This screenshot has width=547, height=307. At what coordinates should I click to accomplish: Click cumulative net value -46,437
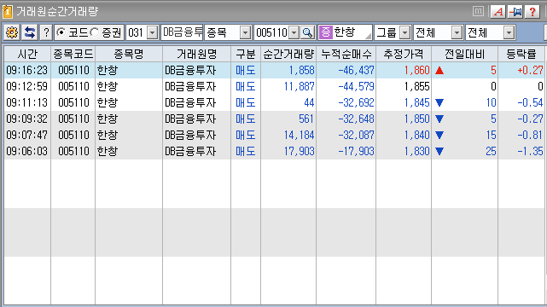[356, 71]
